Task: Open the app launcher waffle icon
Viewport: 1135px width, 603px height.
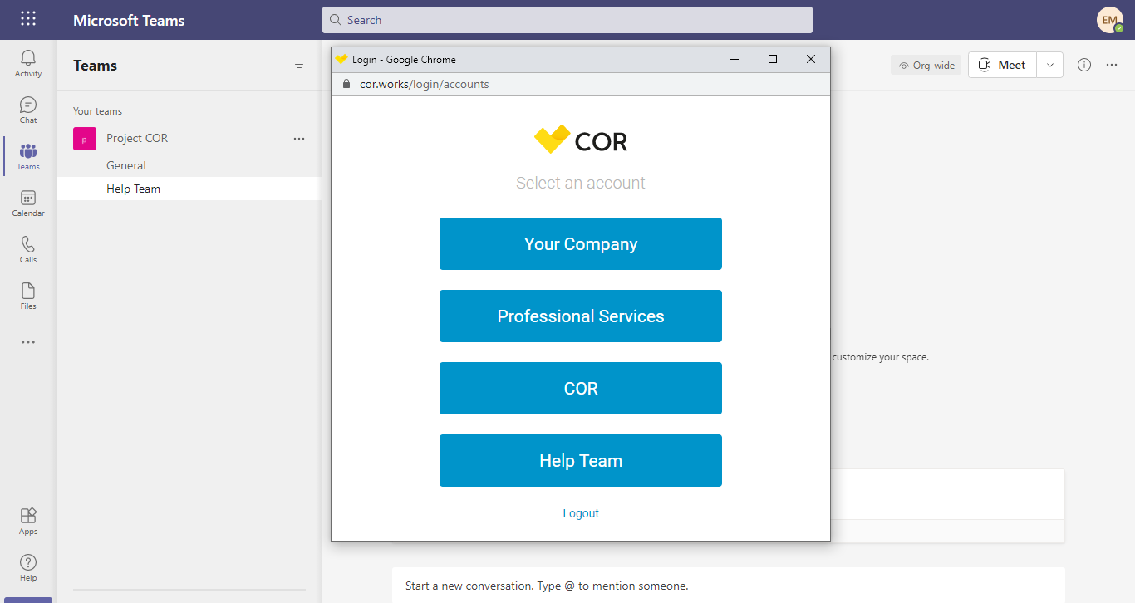Action: (28, 19)
